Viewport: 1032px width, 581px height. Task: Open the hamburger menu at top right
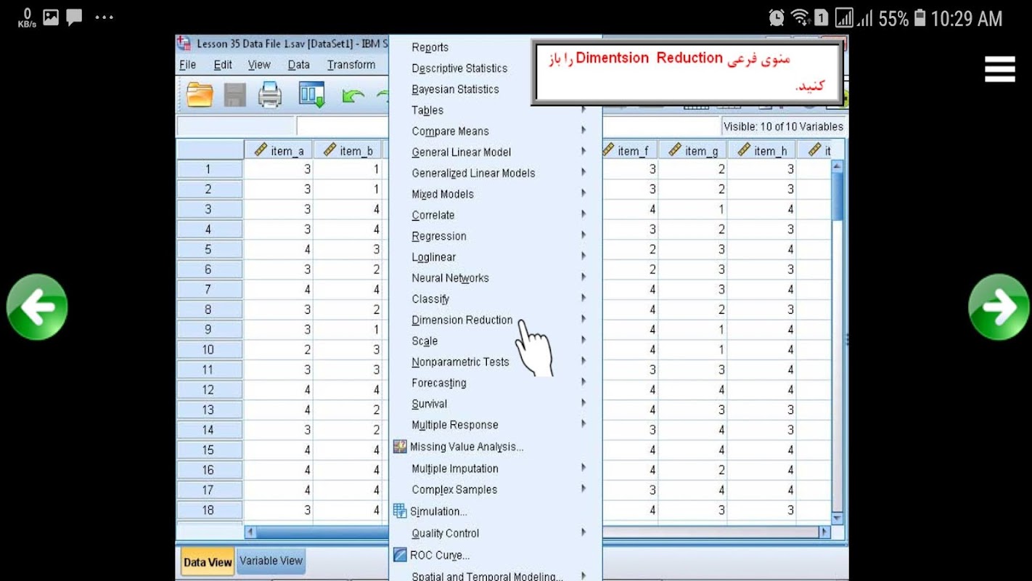[x=999, y=69]
